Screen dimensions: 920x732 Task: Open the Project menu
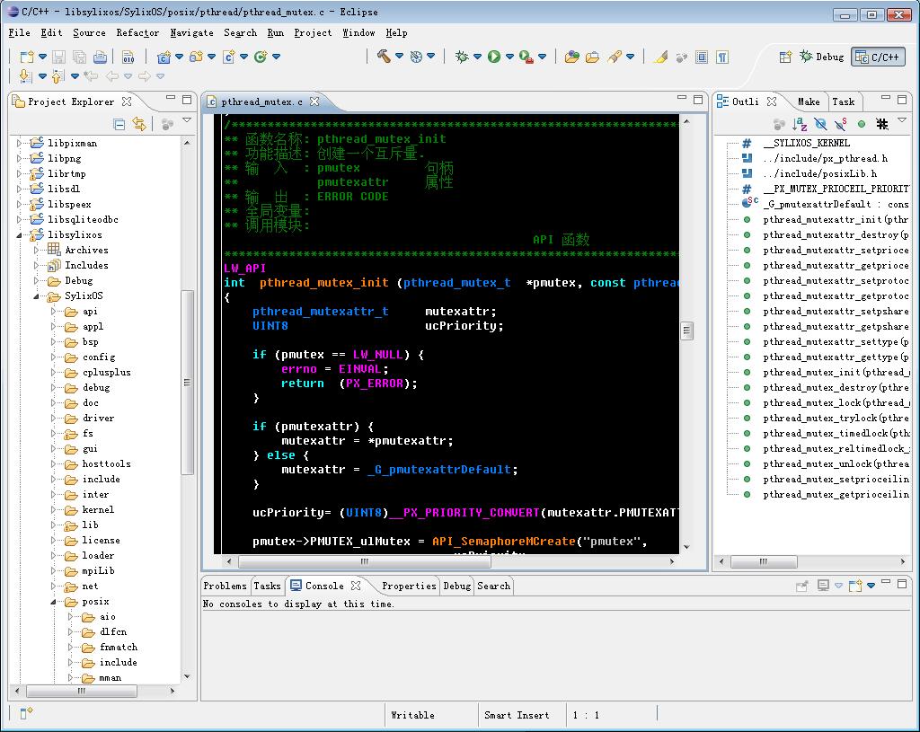point(313,33)
